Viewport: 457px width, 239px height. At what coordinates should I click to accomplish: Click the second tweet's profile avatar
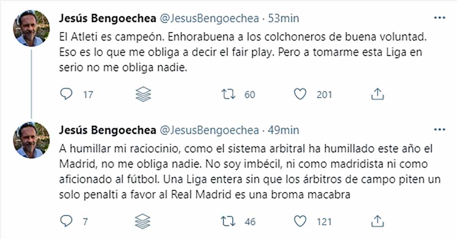point(31,140)
